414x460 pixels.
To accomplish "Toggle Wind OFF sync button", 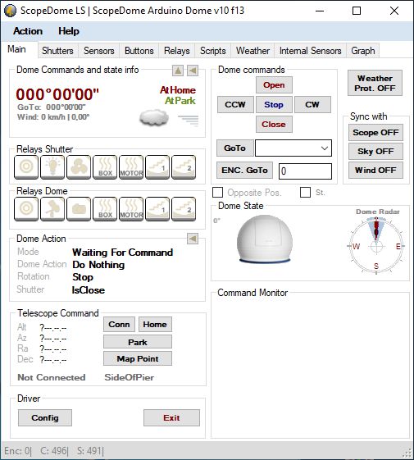I will click(x=375, y=171).
